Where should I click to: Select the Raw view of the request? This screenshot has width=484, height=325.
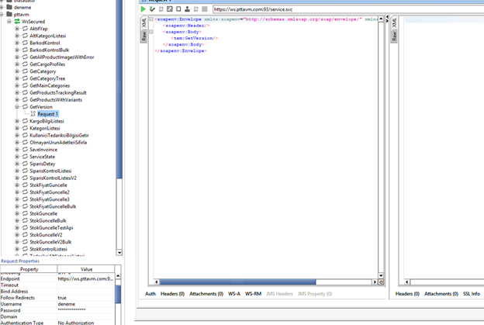pos(144,36)
